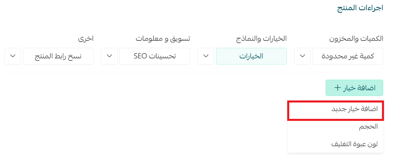Click the الكميات والمخزون group label

356,38
